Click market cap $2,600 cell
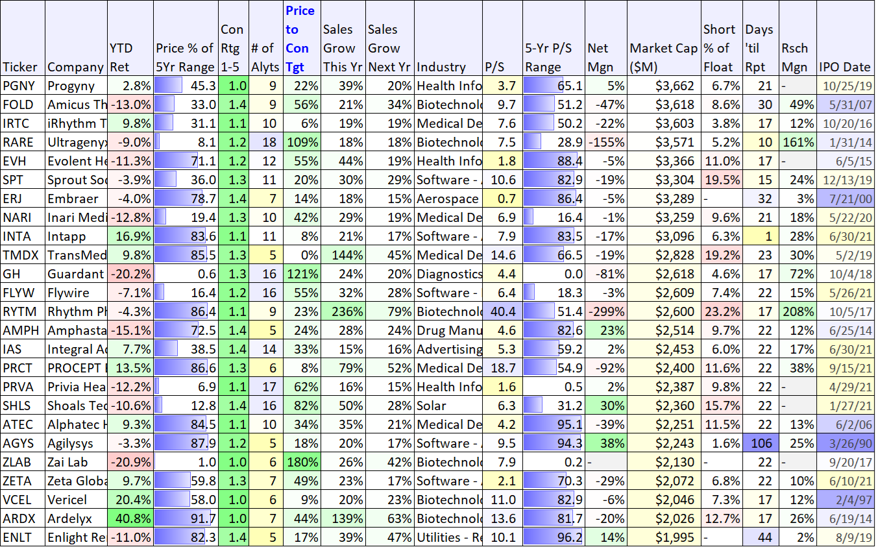This screenshot has width=876, height=547. pos(663,311)
